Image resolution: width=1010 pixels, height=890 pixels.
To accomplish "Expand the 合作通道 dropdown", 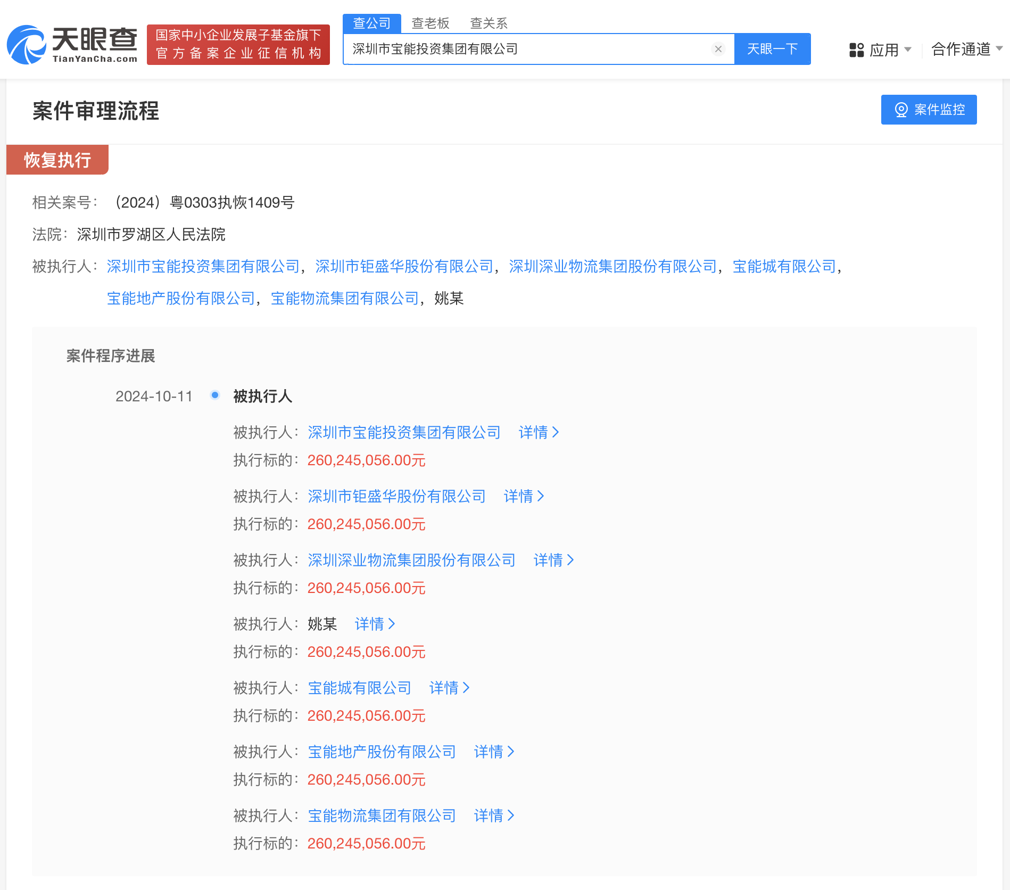I will [967, 49].
